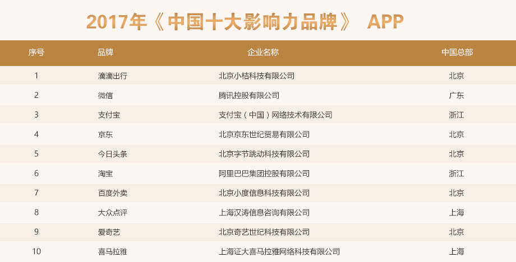This screenshot has width=516, height=262.
Task: Click rank number 6 beside 淘宝
Action: click(x=36, y=173)
